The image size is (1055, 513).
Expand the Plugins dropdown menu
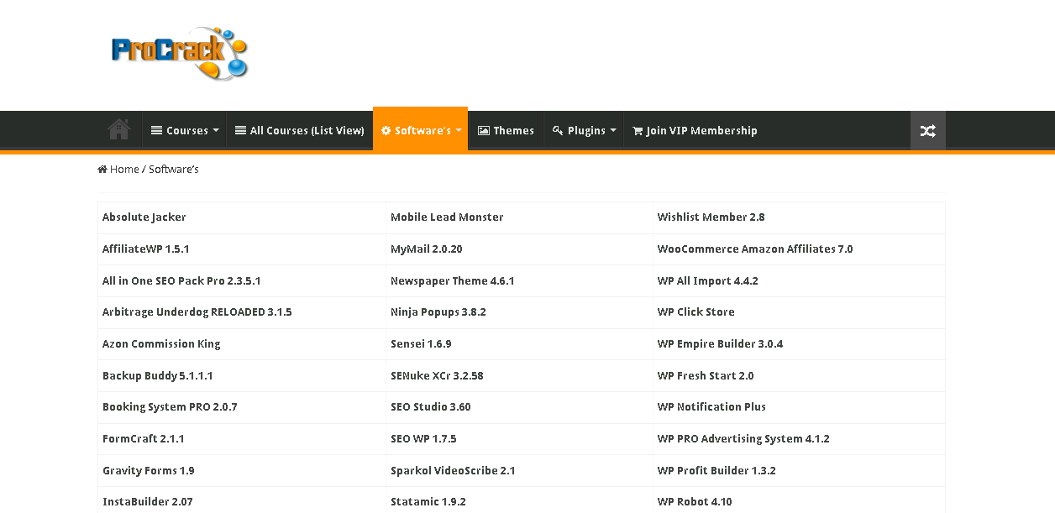click(584, 130)
